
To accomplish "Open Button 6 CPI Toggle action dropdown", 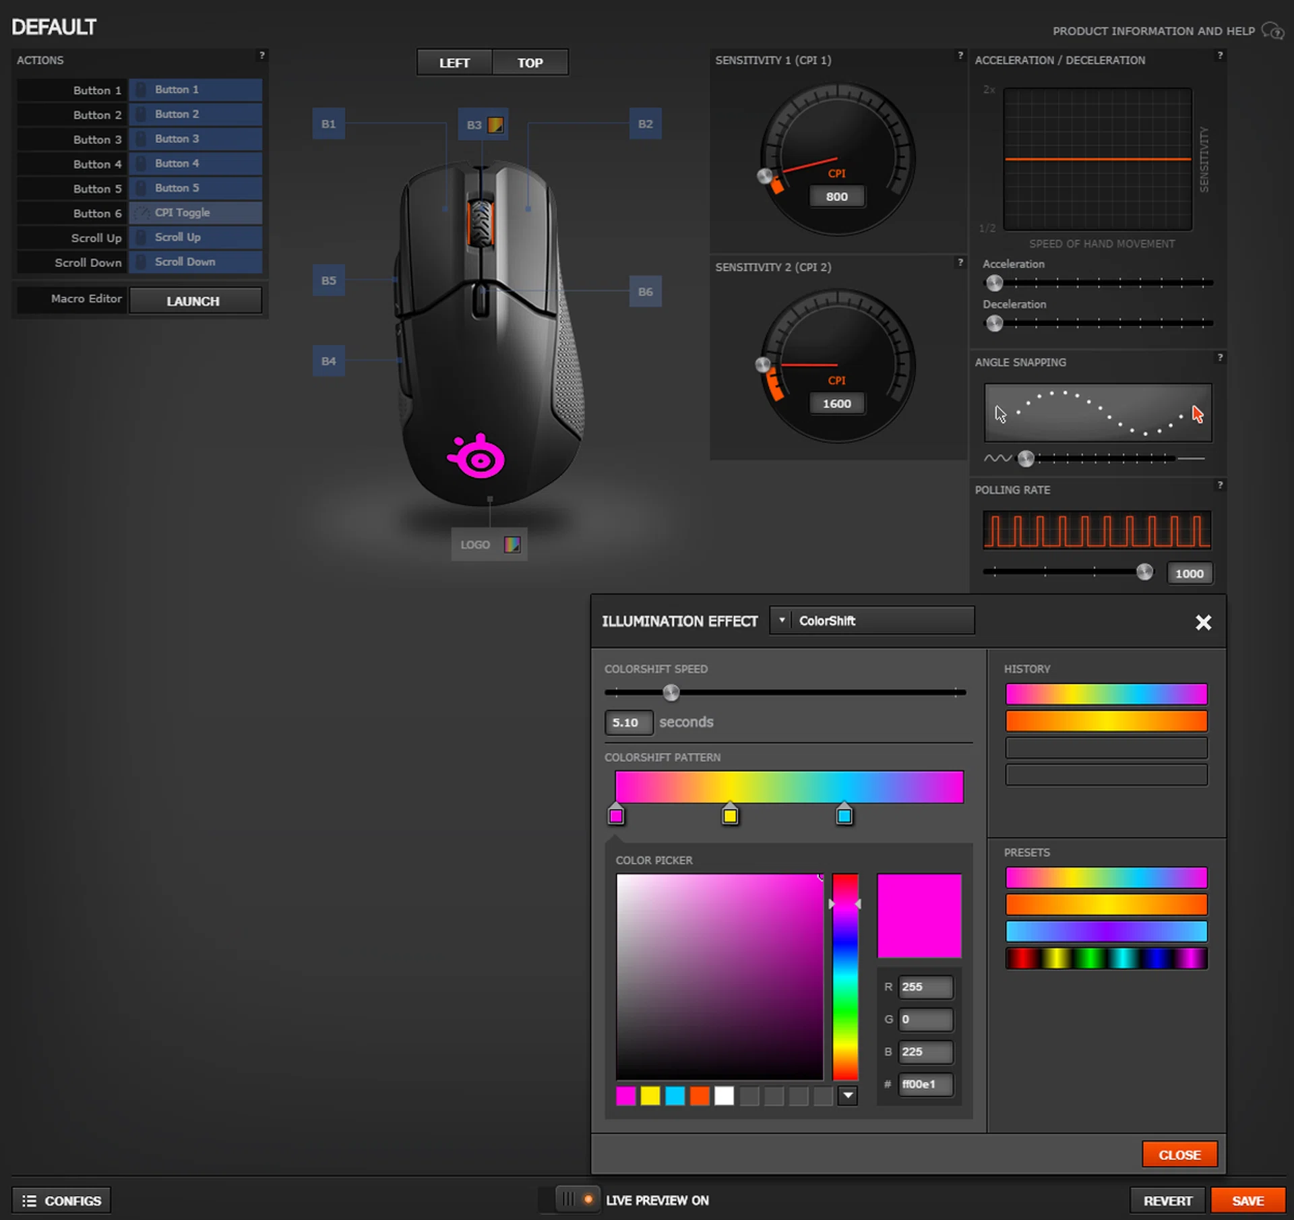I will click(195, 213).
